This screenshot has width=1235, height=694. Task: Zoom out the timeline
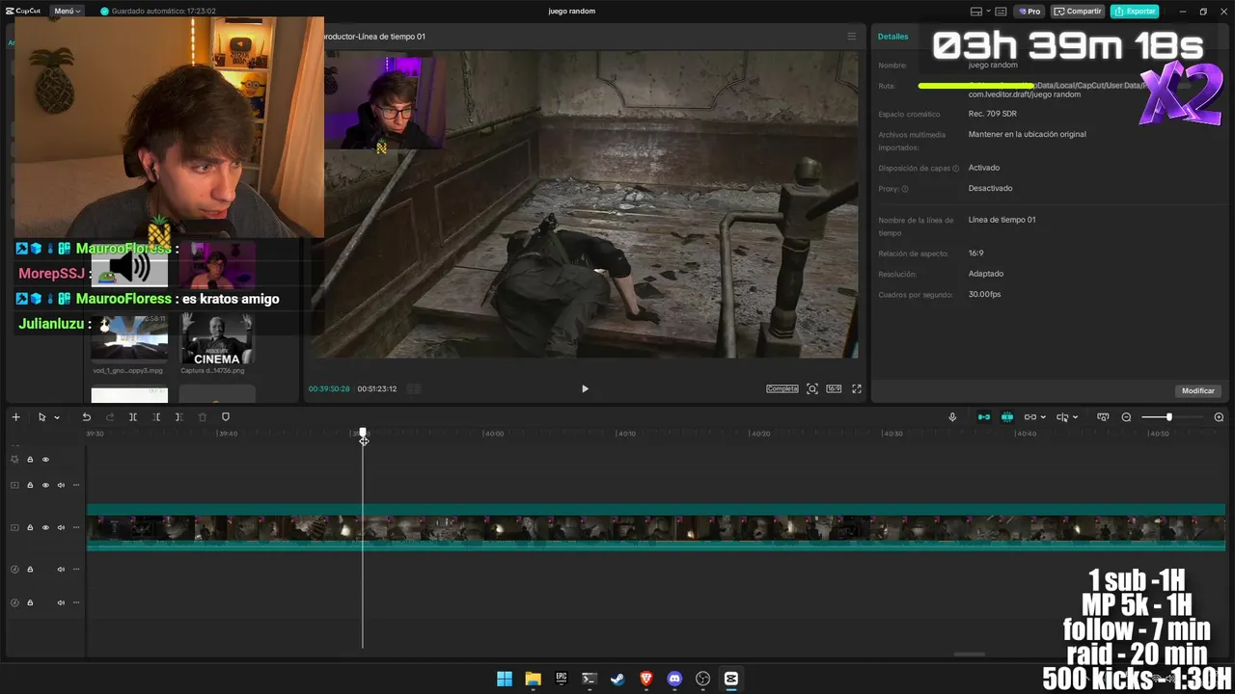coord(1126,417)
